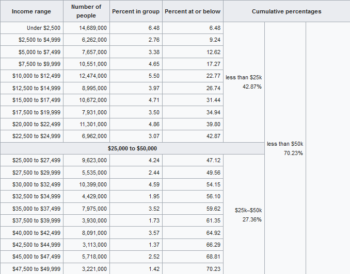Click the less than $25k cumulative cell

click(244, 82)
